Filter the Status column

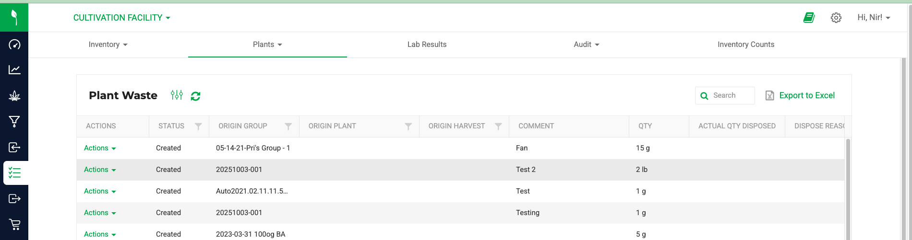coord(198,126)
